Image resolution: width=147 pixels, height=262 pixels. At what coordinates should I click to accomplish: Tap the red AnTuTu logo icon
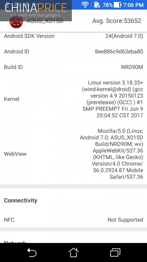point(16,22)
